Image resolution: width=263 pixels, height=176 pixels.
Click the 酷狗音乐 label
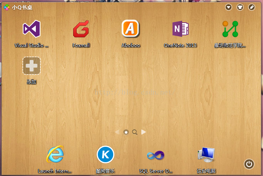(106, 171)
